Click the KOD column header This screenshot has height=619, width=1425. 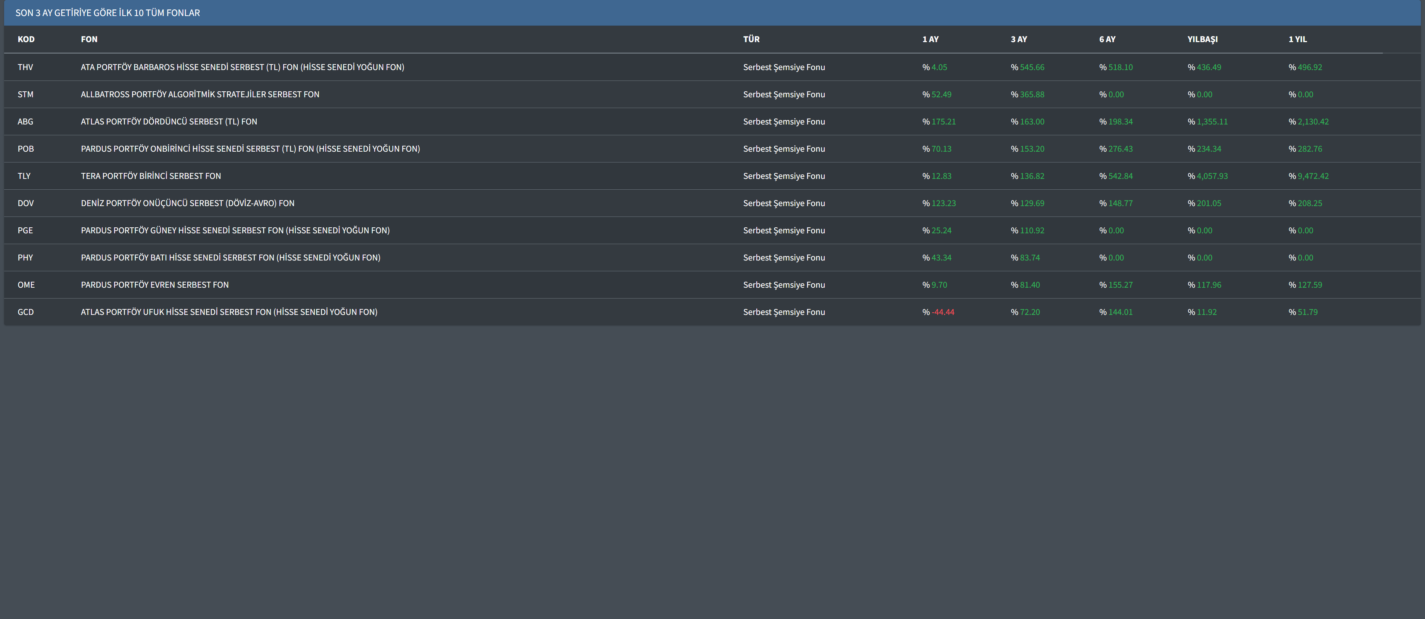26,39
